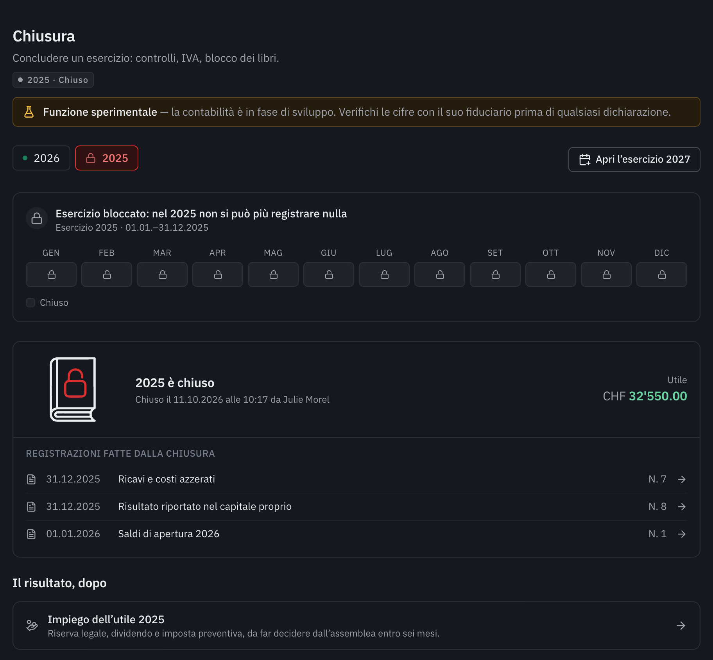Select the locked LUG month cell

[384, 274]
